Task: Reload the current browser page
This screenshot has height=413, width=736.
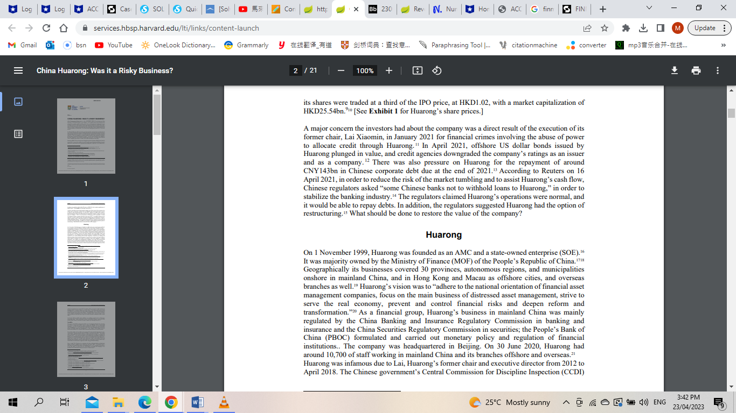Action: [x=46, y=28]
